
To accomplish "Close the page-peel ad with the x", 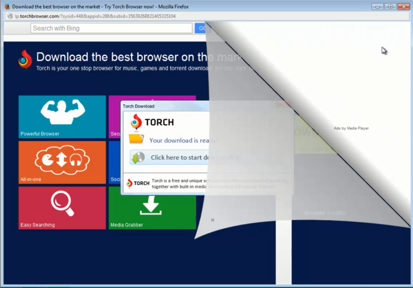I will point(212,220).
